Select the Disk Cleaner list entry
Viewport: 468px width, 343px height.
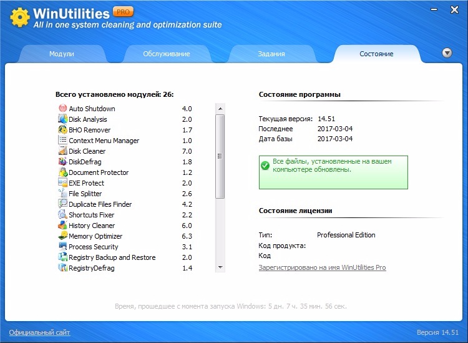pos(125,151)
